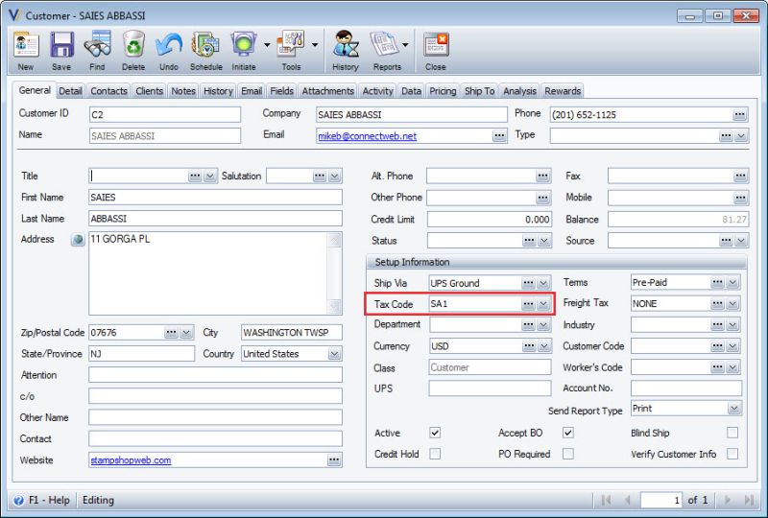
Task: Open ellipsis lookup for Mobile field
Action: (740, 198)
